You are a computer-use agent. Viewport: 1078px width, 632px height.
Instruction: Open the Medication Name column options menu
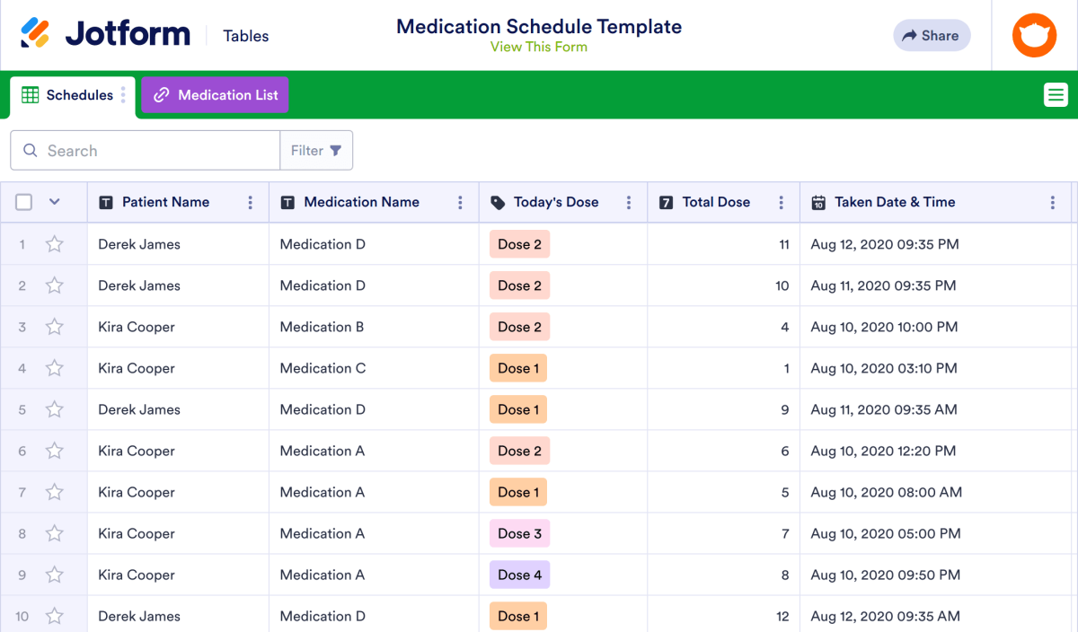tap(460, 202)
